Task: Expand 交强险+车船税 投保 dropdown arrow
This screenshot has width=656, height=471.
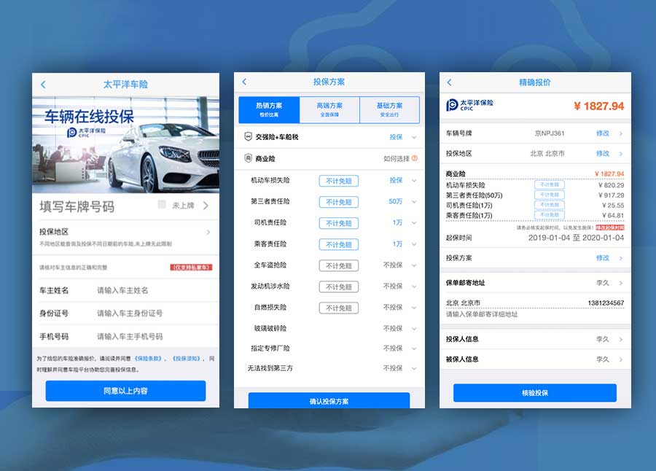Action: [x=414, y=137]
